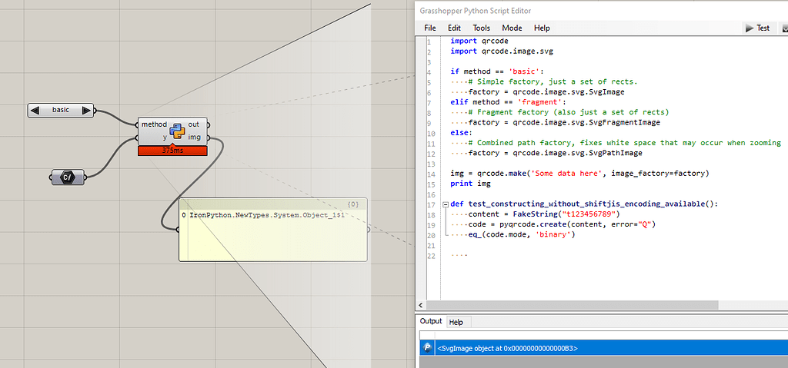788x368 pixels.
Task: Click the Grasshopper Python Script Editor title
Action: (475, 11)
